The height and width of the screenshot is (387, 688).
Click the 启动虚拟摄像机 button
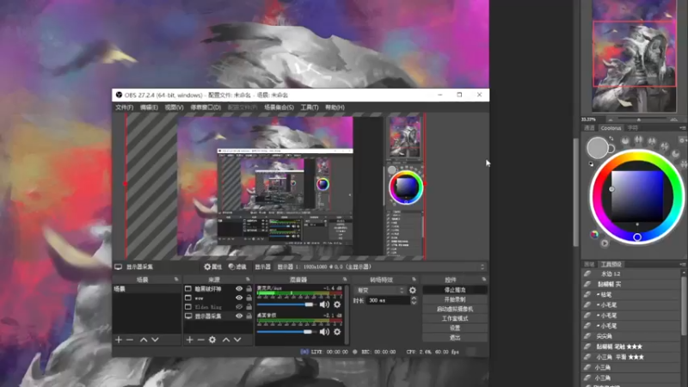(455, 309)
